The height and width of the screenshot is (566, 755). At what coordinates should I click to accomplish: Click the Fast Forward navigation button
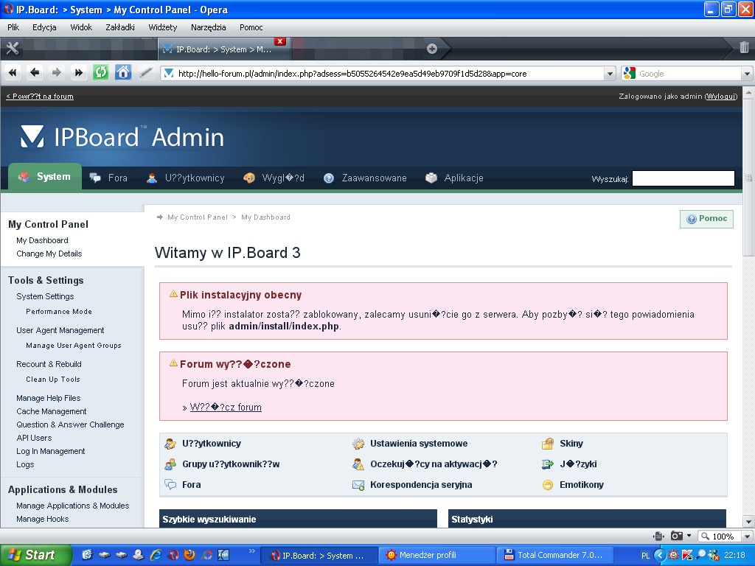(79, 72)
